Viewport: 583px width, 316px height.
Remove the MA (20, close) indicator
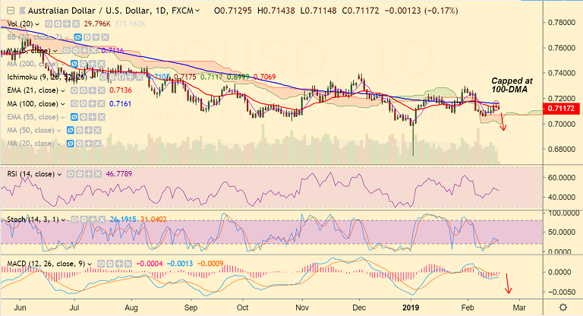click(x=97, y=144)
